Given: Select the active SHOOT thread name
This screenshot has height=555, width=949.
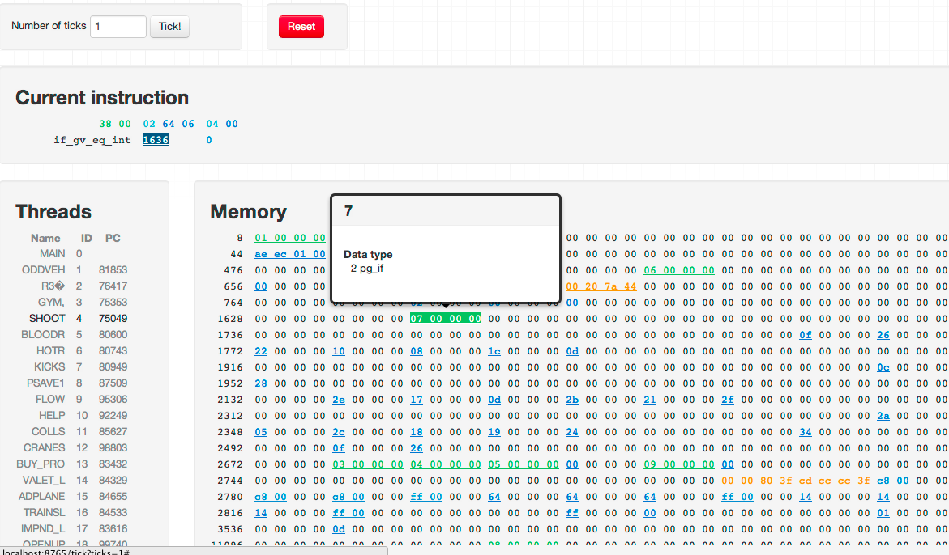Looking at the screenshot, I should click(47, 318).
